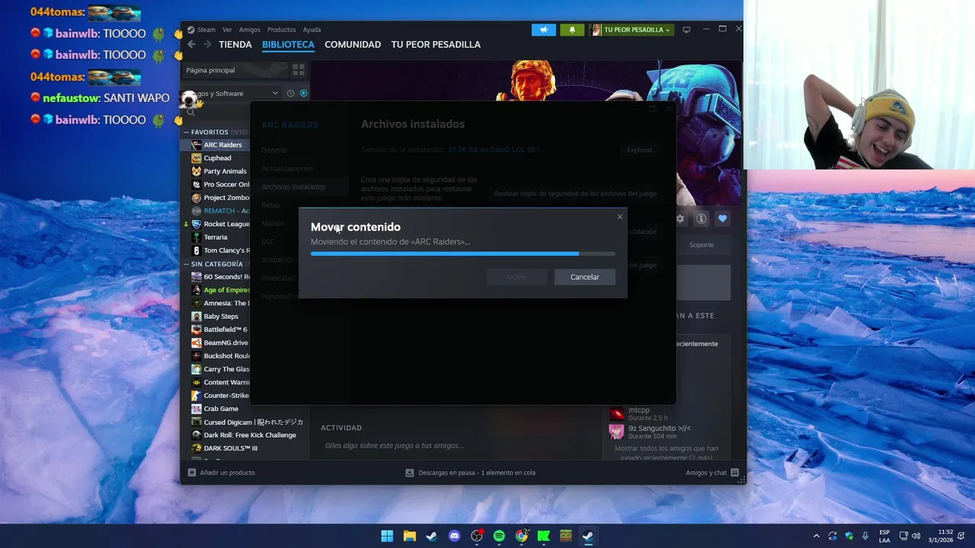Open Amigos y chat
Image resolution: width=975 pixels, height=548 pixels.
[x=712, y=473]
